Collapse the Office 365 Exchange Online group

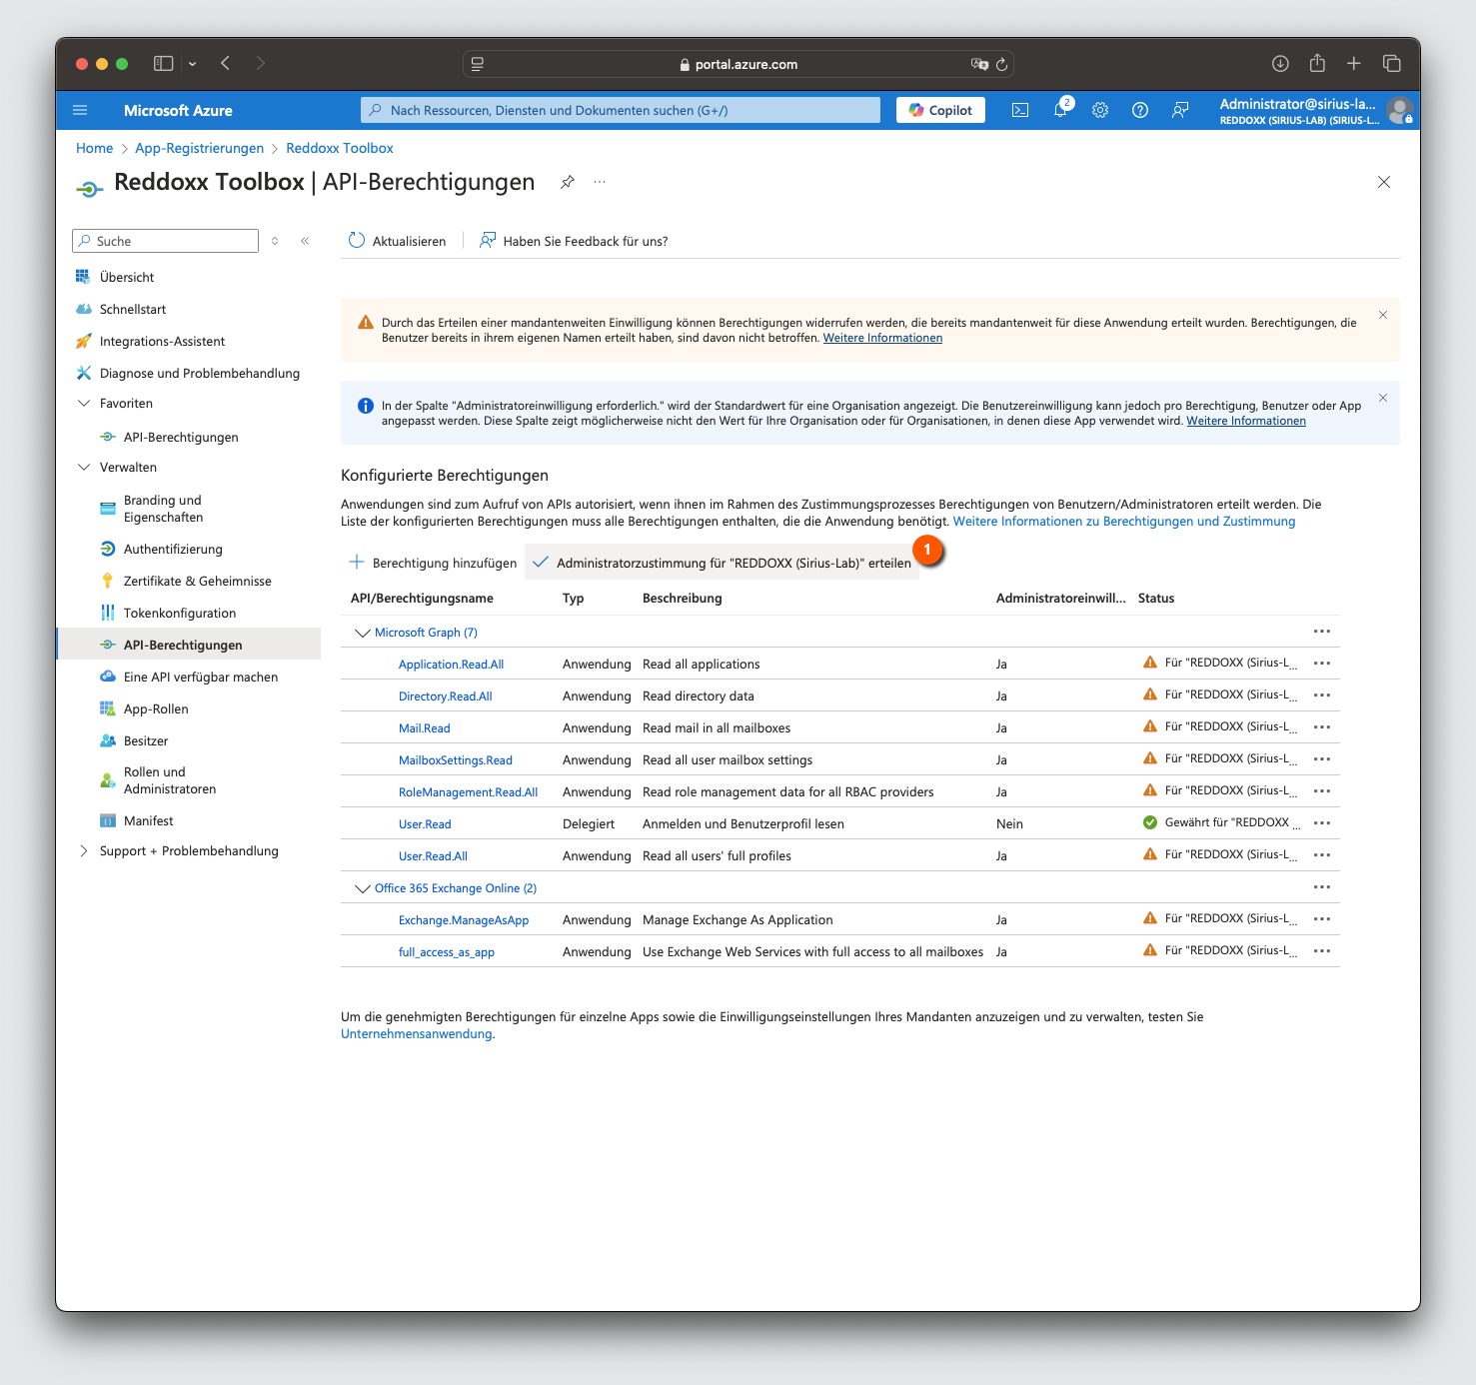point(362,888)
